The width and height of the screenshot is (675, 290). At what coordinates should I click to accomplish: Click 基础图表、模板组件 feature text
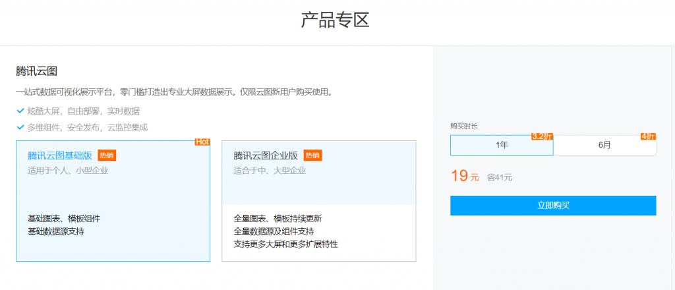(64, 219)
